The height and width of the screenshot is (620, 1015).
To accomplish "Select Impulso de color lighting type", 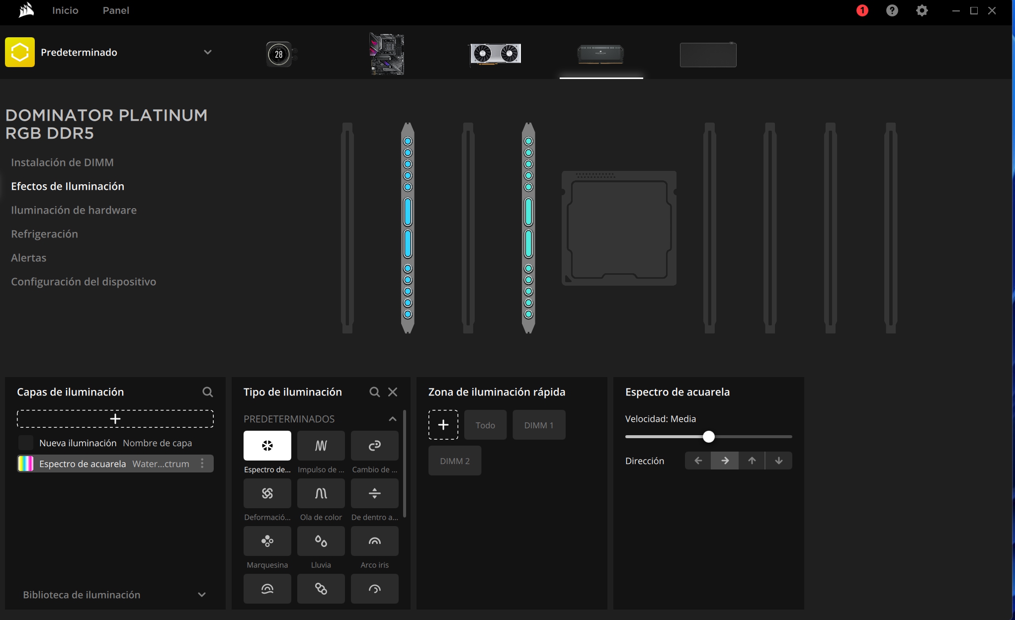I will (x=321, y=446).
